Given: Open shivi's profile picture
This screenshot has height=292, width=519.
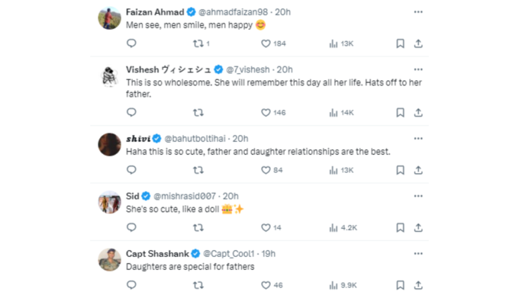Looking at the screenshot, I should pos(110,145).
